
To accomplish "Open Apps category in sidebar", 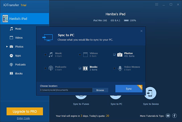I will [18, 56].
